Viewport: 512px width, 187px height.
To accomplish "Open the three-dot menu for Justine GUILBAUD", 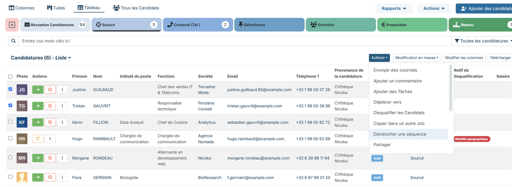I will pos(62,90).
